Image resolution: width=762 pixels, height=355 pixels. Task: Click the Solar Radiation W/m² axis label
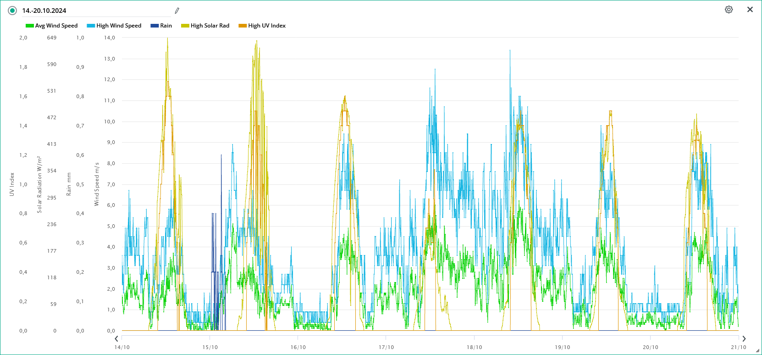tap(39, 184)
